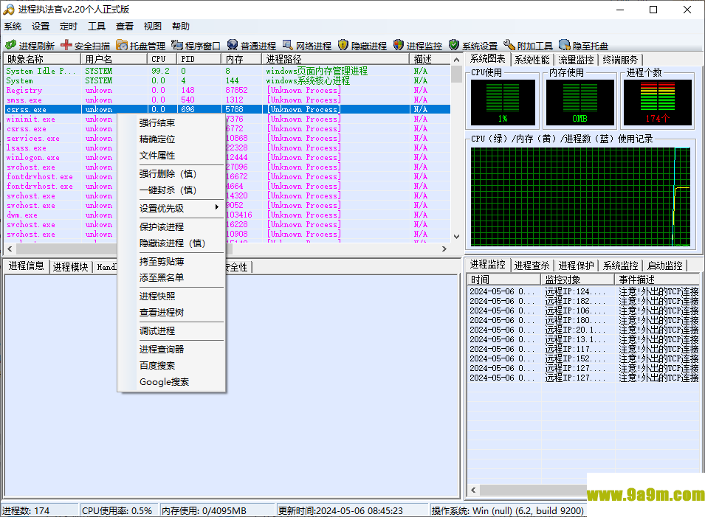Click the process list scroll-right arrow
The height and width of the screenshot is (517, 705).
(x=444, y=249)
